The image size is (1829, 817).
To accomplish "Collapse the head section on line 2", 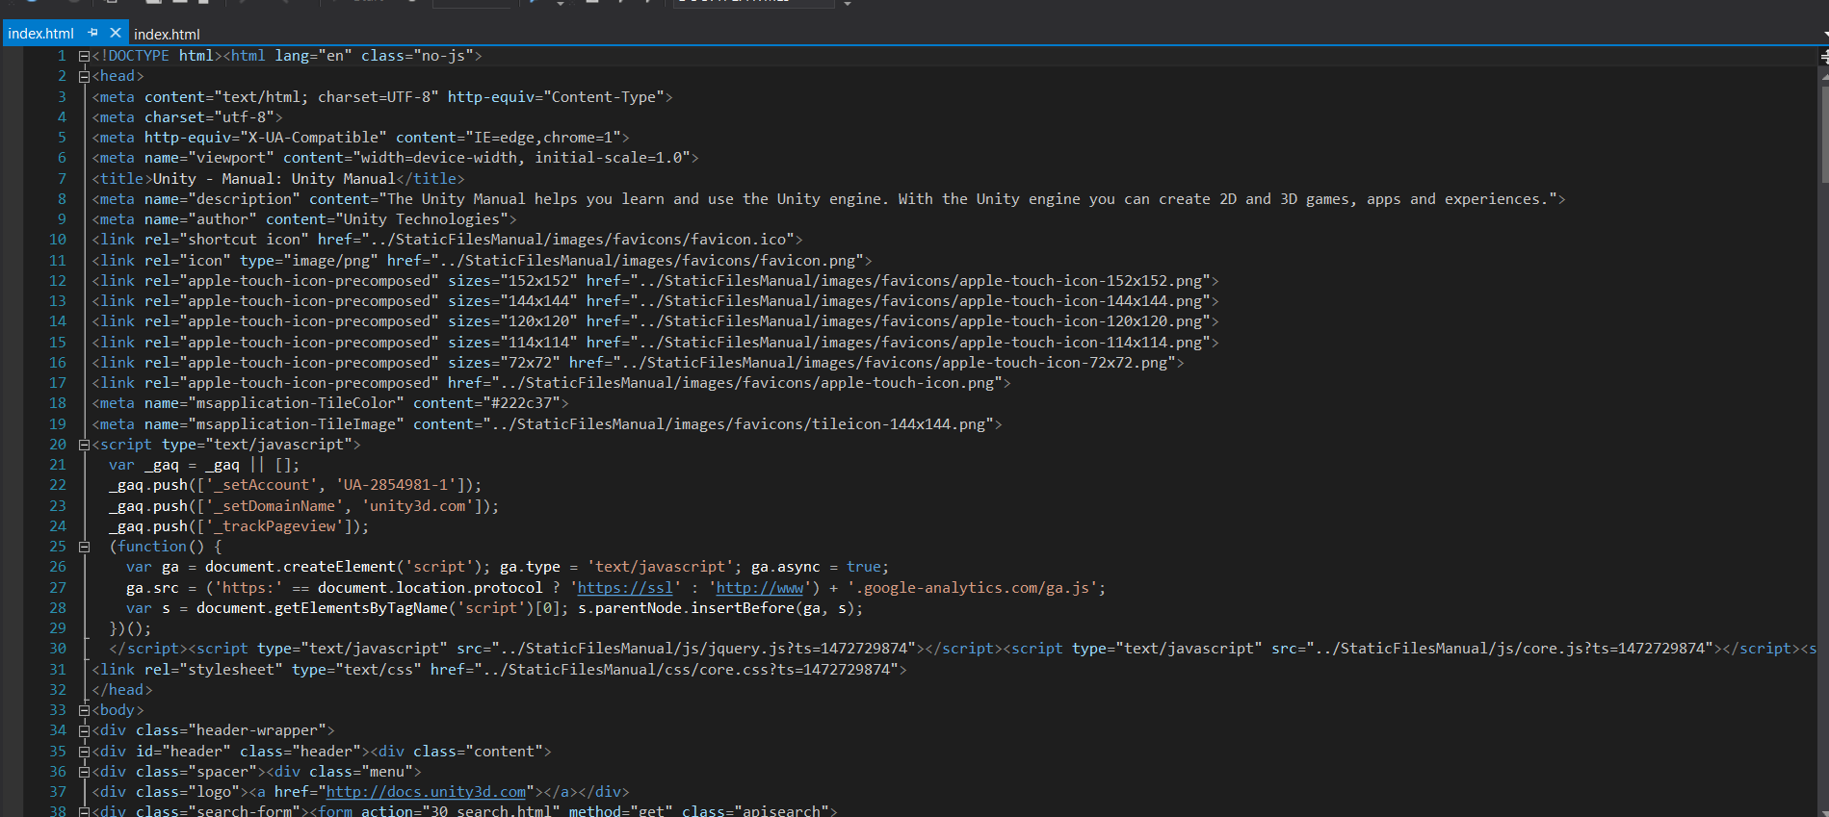I will 84,76.
